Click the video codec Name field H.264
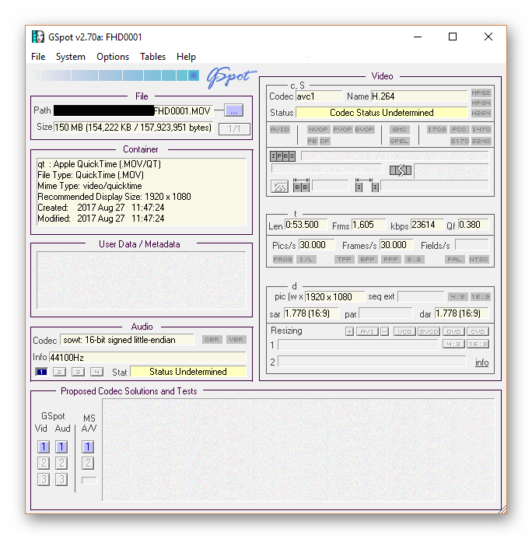The width and height of the screenshot is (532, 539). 418,96
